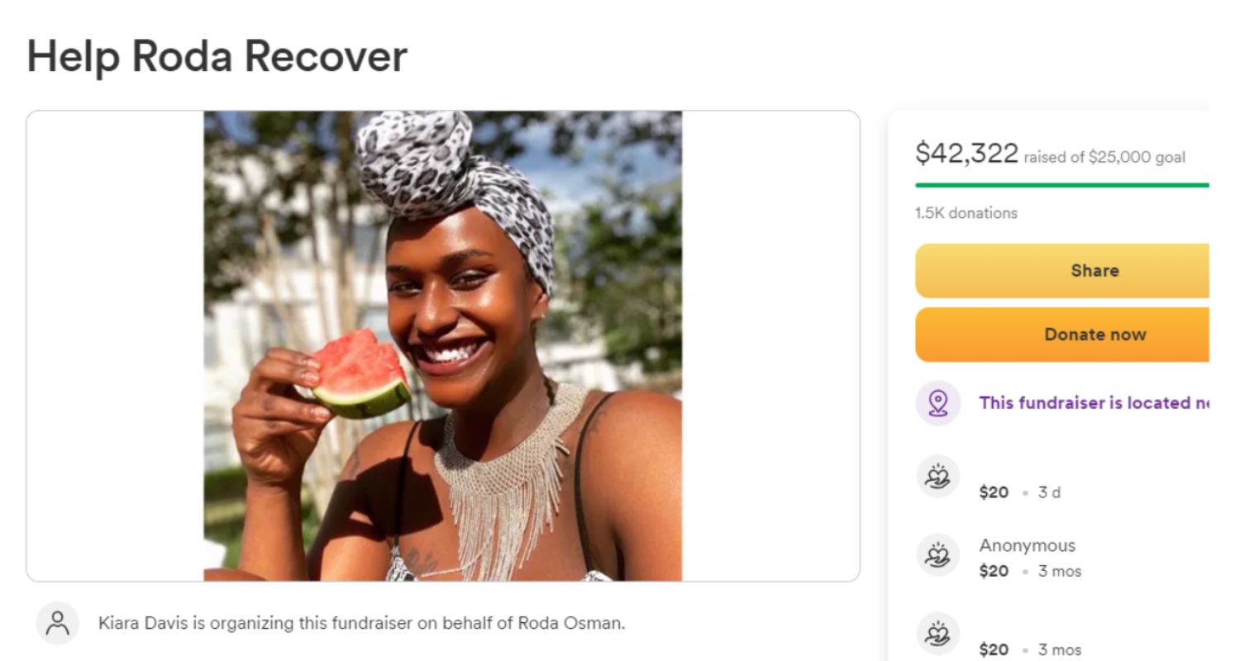This screenshot has height=661, width=1240.
Task: Click the donation icon next to the Anonymous gift
Action: click(x=937, y=554)
